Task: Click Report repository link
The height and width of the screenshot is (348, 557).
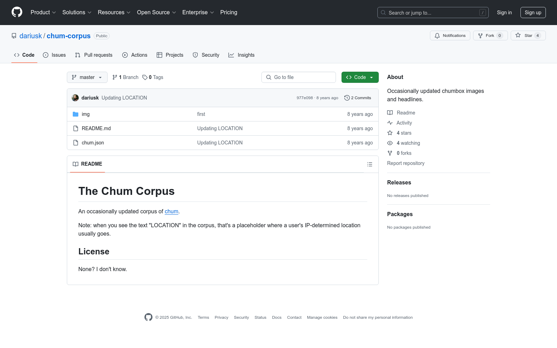Action: 406,163
